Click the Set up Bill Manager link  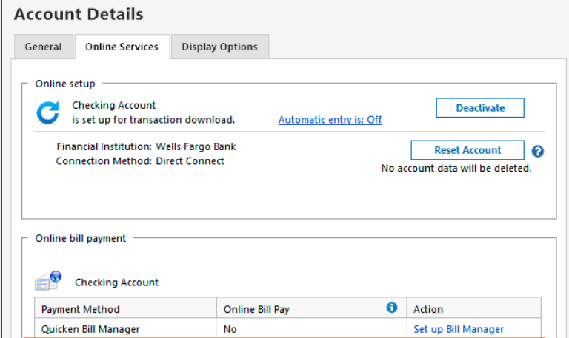(x=459, y=329)
